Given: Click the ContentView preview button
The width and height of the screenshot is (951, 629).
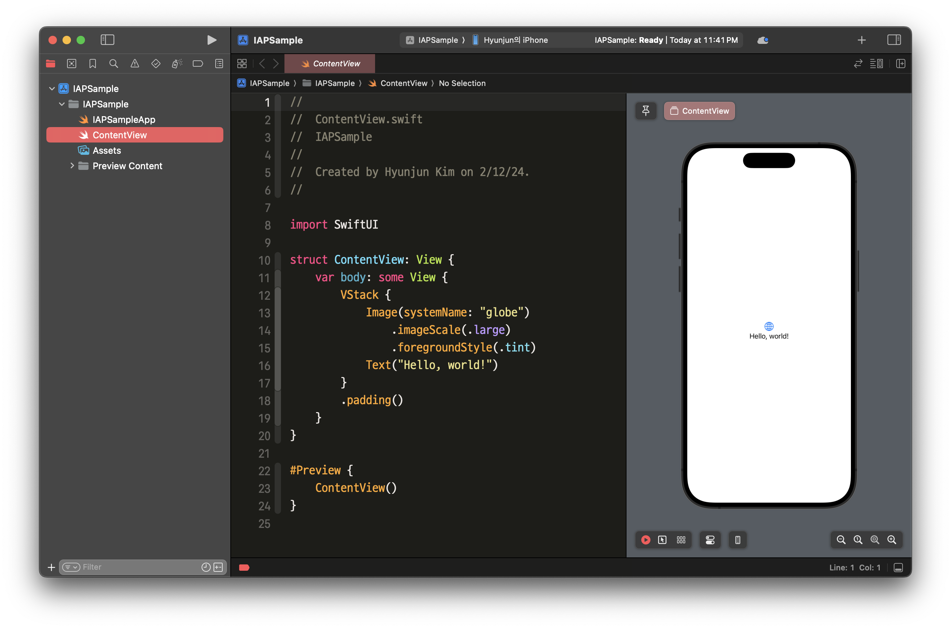Looking at the screenshot, I should tap(700, 111).
